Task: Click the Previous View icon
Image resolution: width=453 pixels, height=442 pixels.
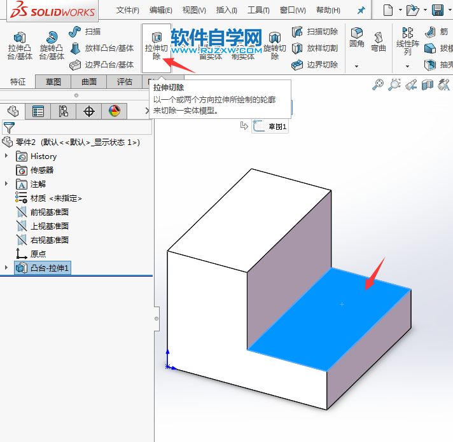Action: [x=411, y=85]
